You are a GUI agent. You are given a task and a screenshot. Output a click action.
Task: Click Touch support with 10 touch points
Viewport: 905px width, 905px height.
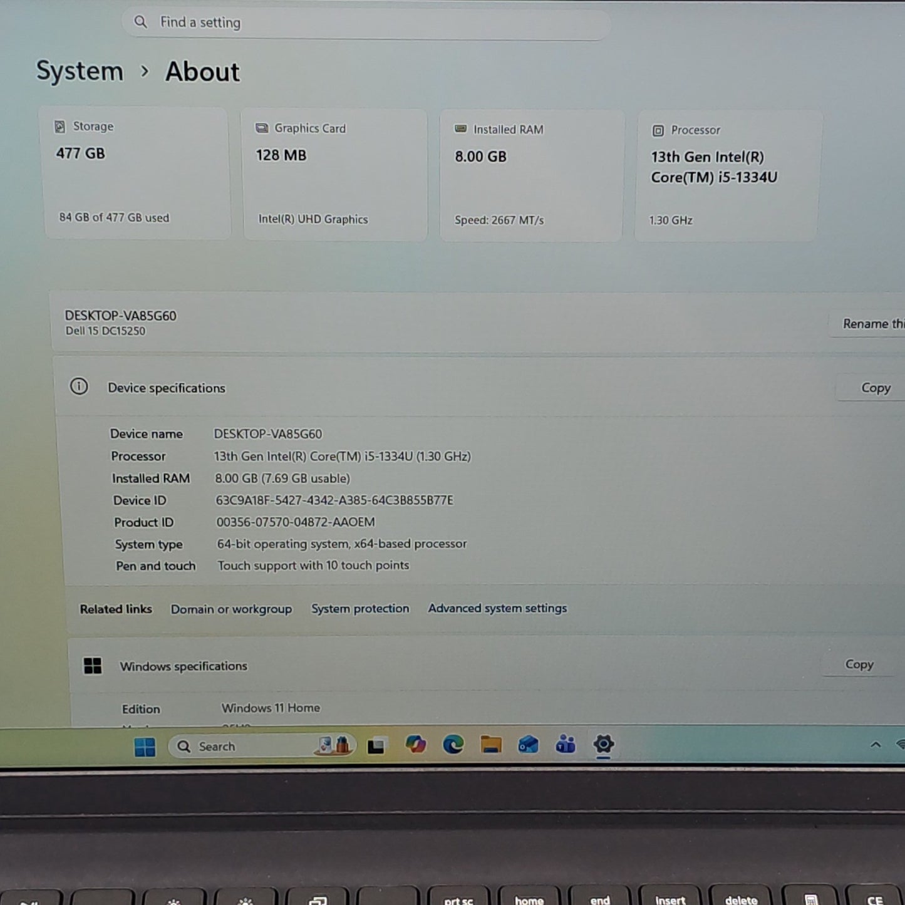313,566
